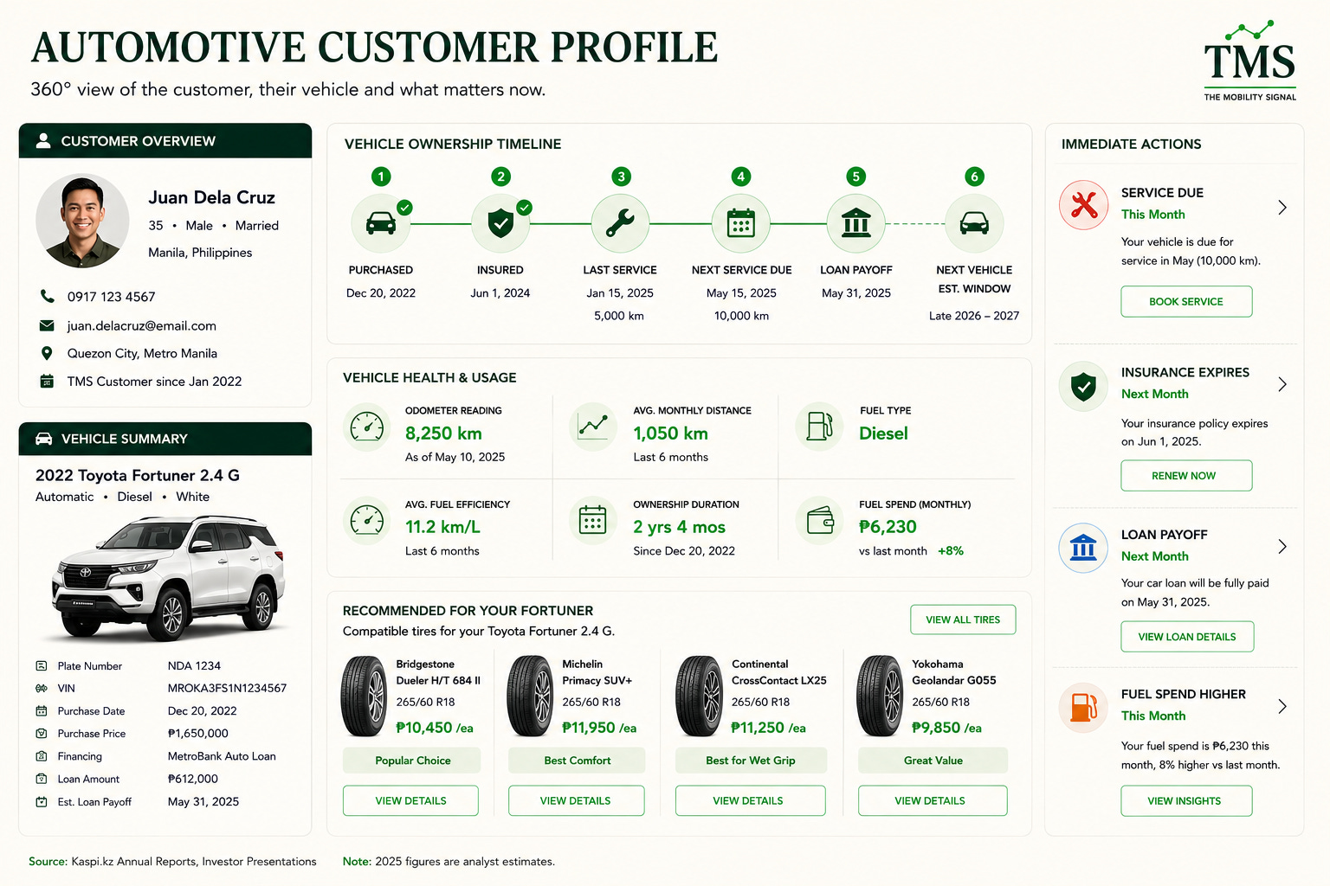Open the Customer Overview panel header
Image resolution: width=1330 pixels, height=886 pixels.
point(165,141)
